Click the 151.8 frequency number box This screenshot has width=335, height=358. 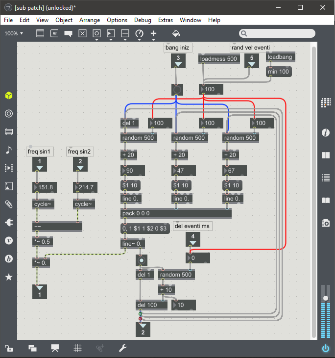point(45,187)
